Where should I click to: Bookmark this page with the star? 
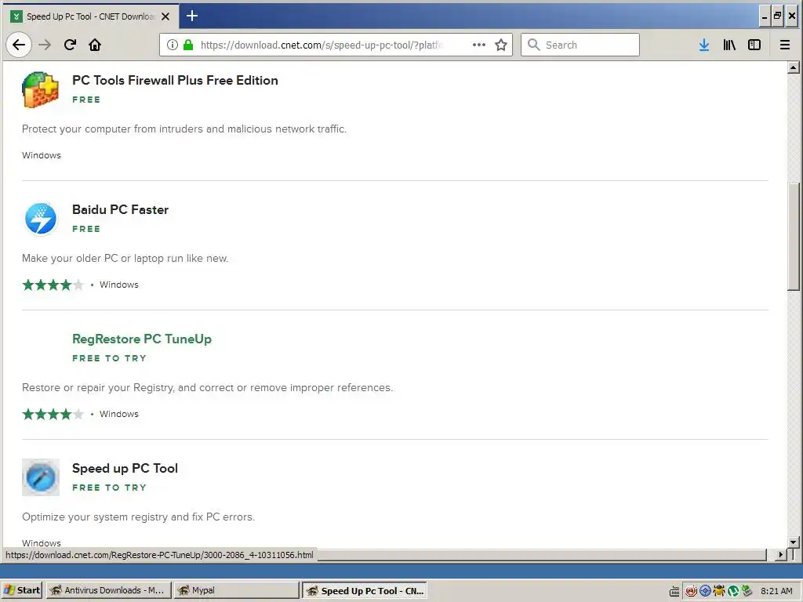501,45
